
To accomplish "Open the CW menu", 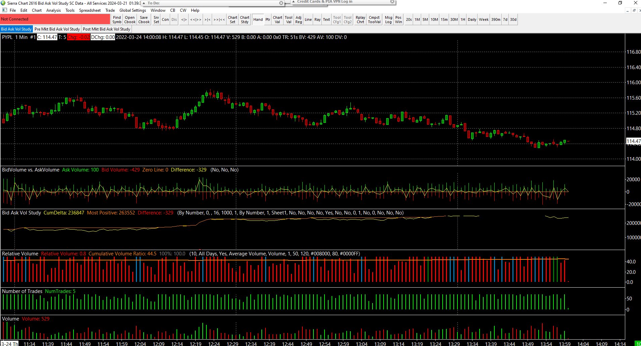I will [x=183, y=10].
